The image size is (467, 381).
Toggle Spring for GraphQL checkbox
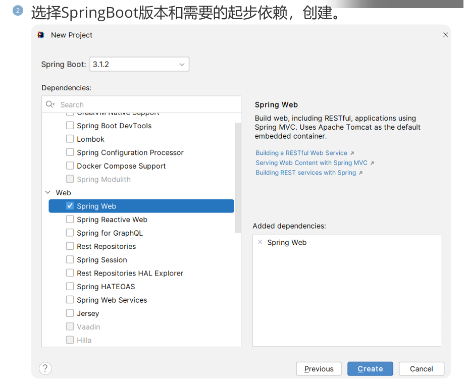pos(70,233)
